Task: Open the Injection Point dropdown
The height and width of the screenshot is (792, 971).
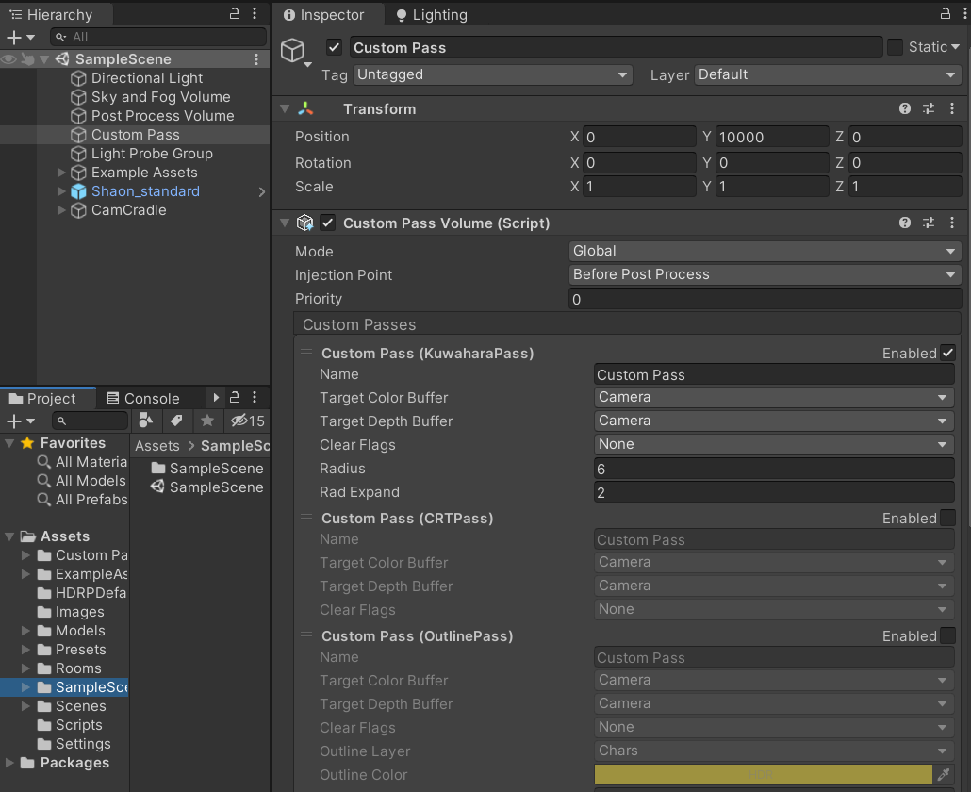Action: pos(765,275)
